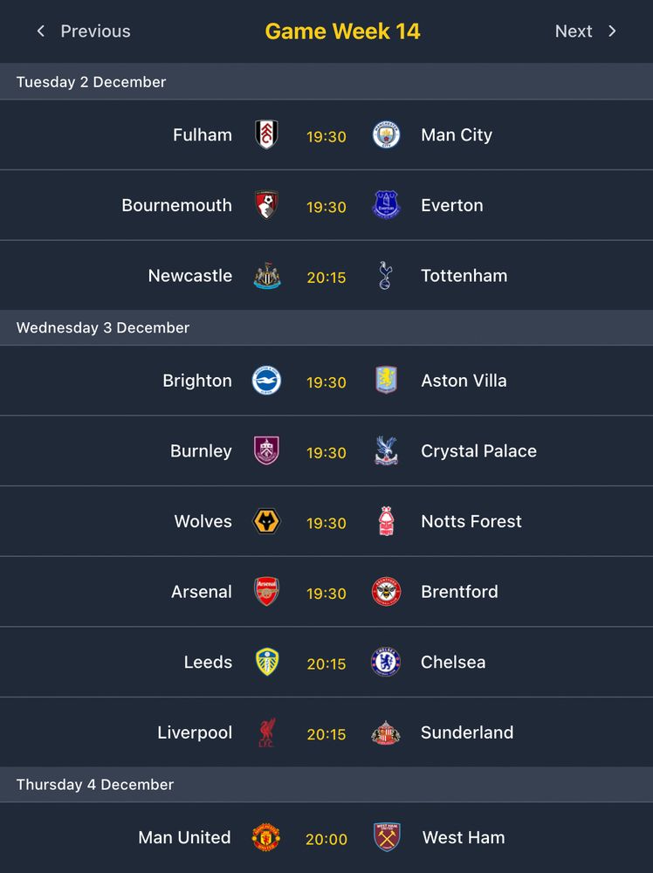653x873 pixels.
Task: Open Brighton vs Aston Villa 19:30 kickoff
Action: point(326,382)
